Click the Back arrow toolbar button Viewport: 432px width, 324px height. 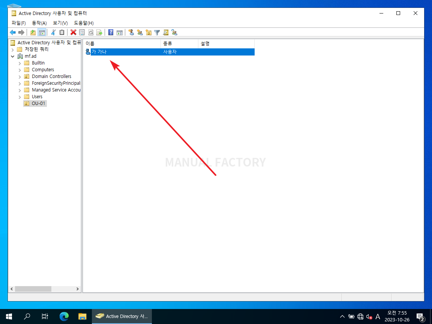[x=13, y=33]
